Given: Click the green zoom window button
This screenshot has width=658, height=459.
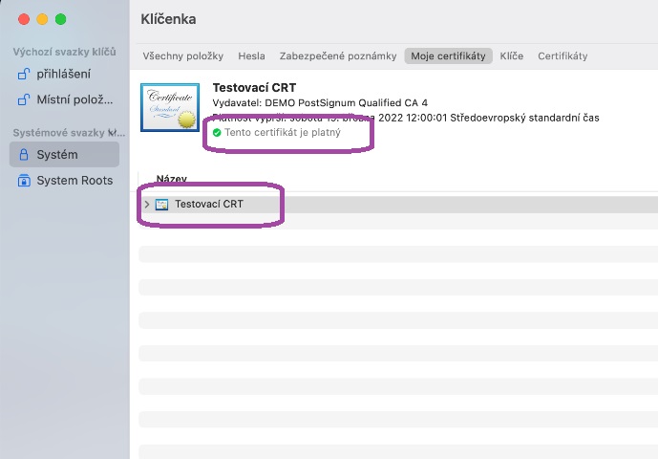Looking at the screenshot, I should click(61, 19).
